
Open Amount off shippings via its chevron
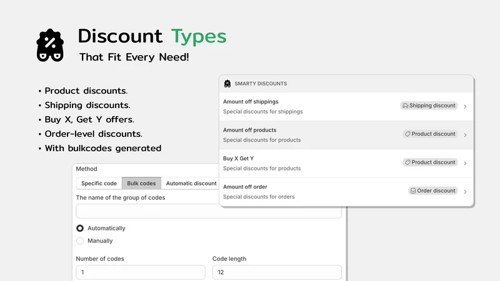[x=465, y=106]
